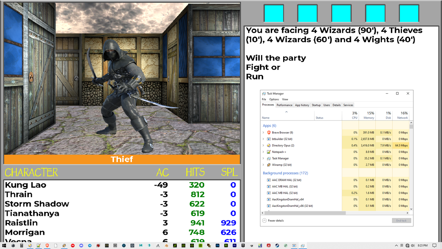
Task: Switch to Notepad++ on the taskbar
Action: [x=38, y=246]
